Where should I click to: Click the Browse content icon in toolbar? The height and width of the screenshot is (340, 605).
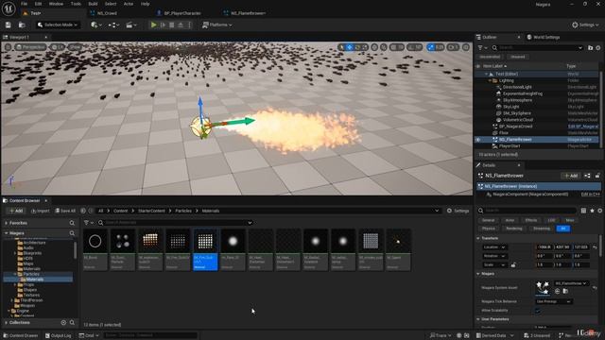(x=22, y=25)
